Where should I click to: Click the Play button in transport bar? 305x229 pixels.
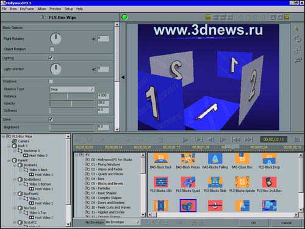[185, 140]
